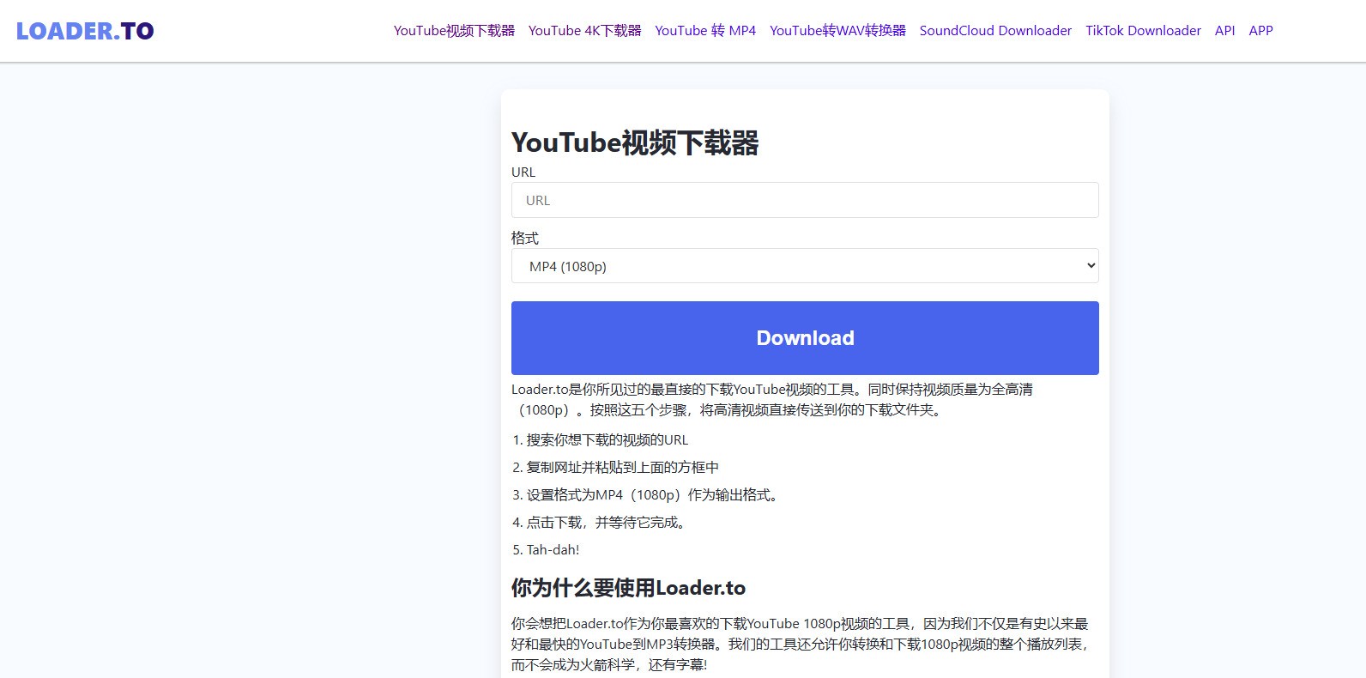
Task: Click the blue Download button
Action: (805, 338)
